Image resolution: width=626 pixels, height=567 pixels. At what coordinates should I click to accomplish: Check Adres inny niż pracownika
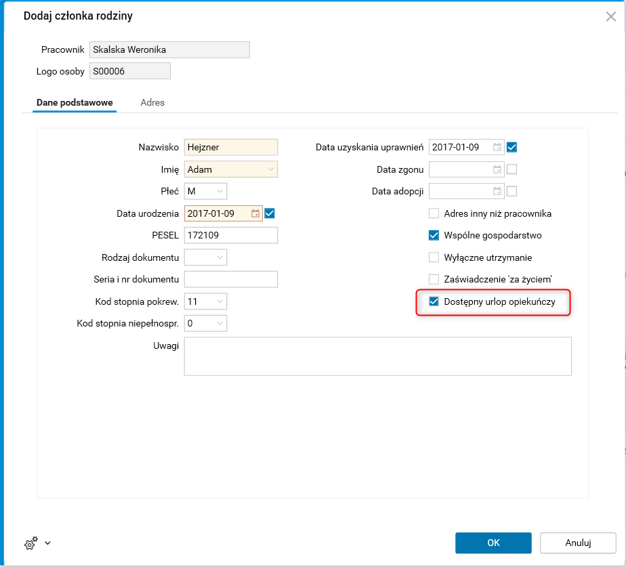pos(434,213)
